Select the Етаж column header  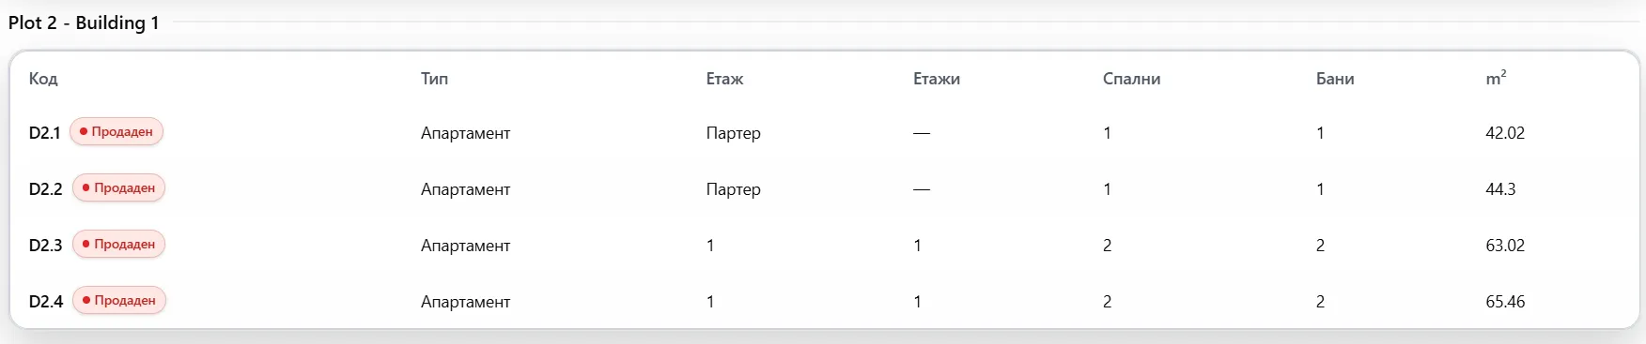point(724,79)
